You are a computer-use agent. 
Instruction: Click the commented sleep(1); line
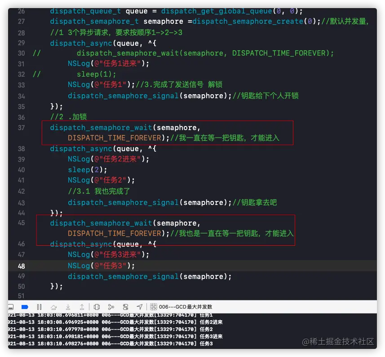96,74
